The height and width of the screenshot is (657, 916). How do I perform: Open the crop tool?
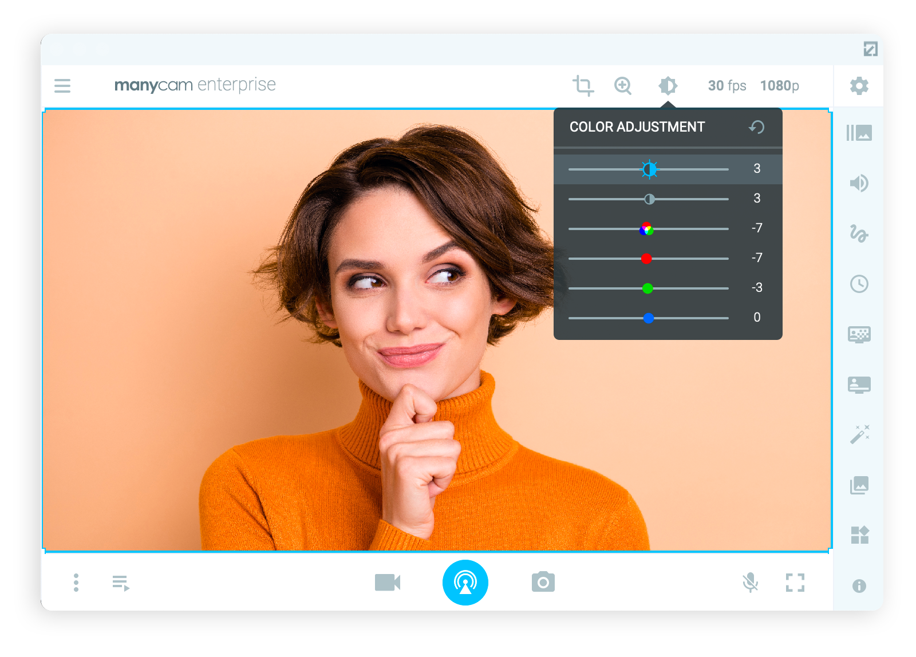(582, 86)
